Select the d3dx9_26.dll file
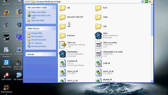 [x=69, y=73]
